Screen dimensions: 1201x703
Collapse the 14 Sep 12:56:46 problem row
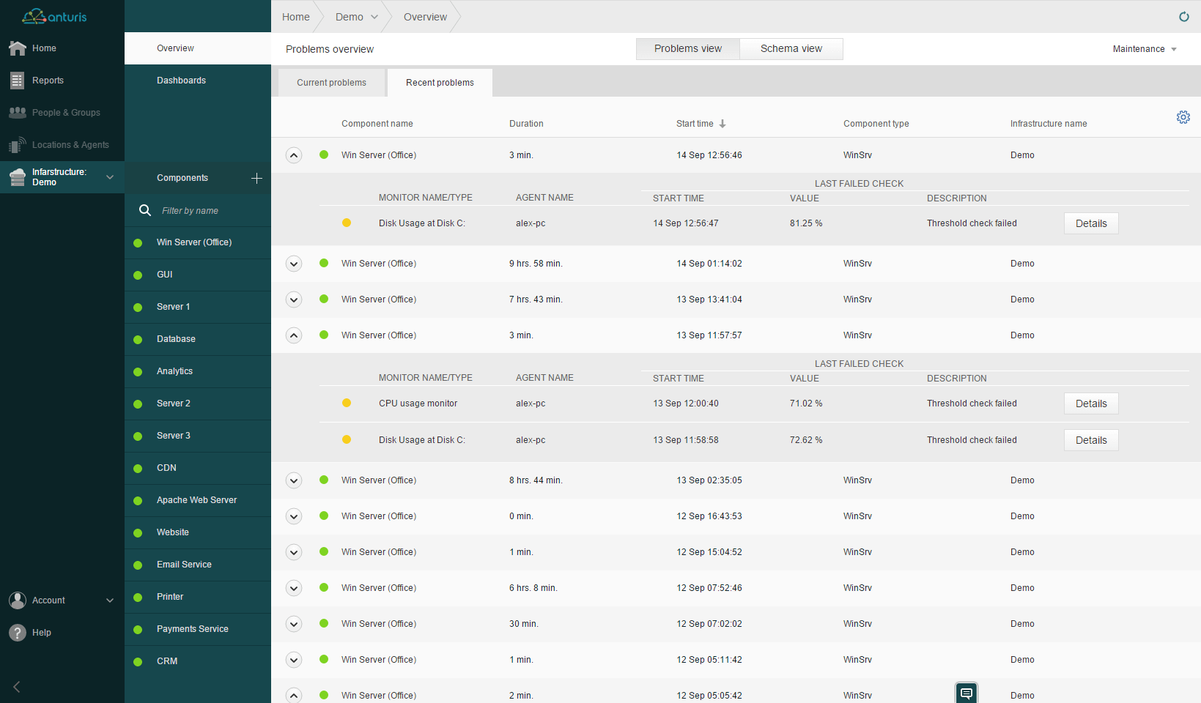coord(294,155)
